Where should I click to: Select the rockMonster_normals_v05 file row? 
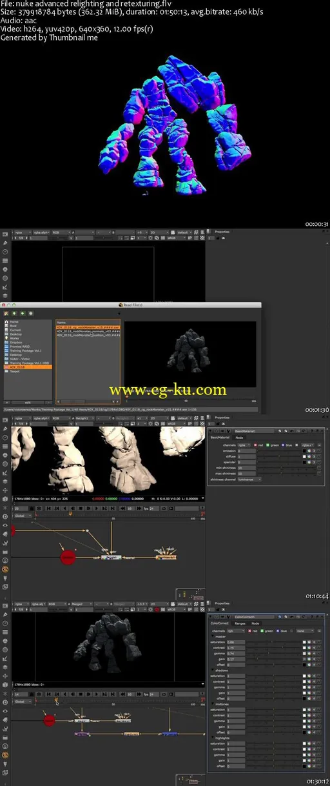(x=88, y=331)
